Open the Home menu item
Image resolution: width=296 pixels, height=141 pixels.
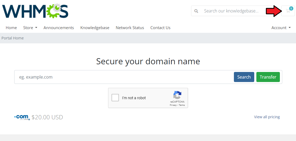pyautogui.click(x=11, y=28)
